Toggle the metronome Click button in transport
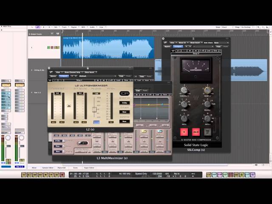This screenshot has width=272, height=204. [x=253, y=175]
